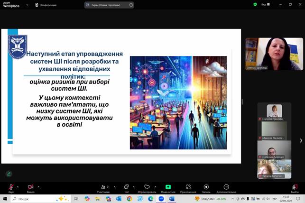The image size is (305, 203).
Task: Open the Приложения apps icon
Action: [x=188, y=187]
